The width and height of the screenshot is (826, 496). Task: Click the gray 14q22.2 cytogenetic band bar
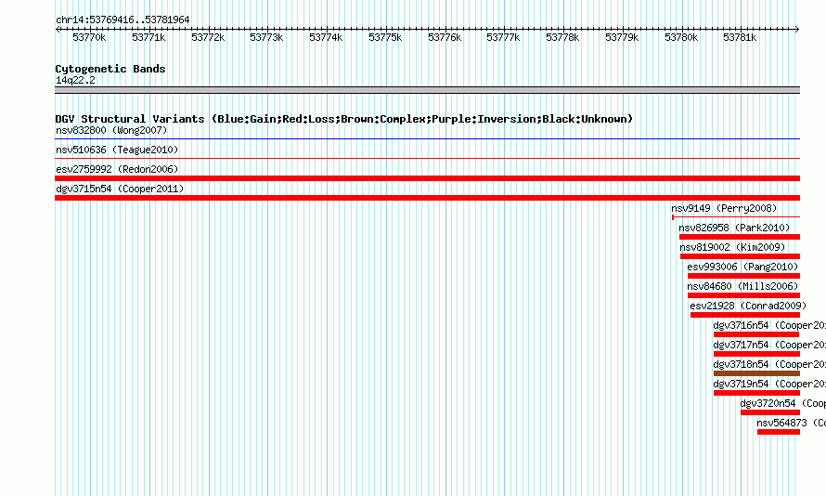427,90
